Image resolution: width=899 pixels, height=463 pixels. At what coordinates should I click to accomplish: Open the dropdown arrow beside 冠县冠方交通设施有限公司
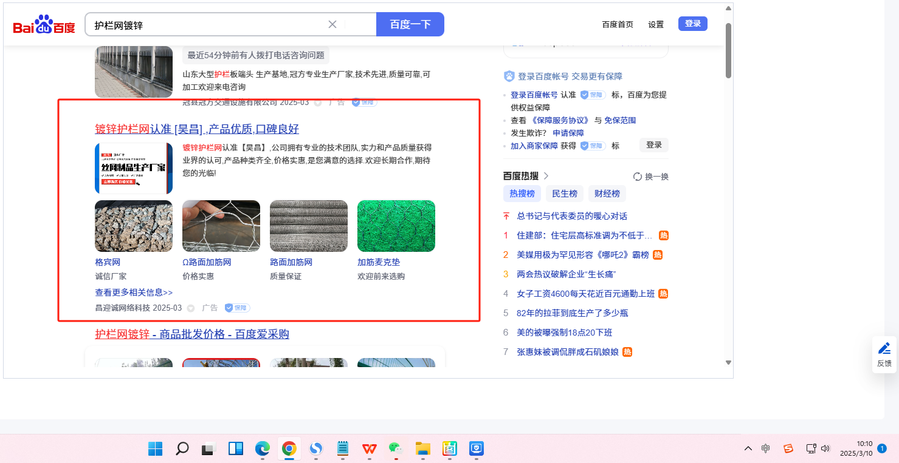pos(318,103)
